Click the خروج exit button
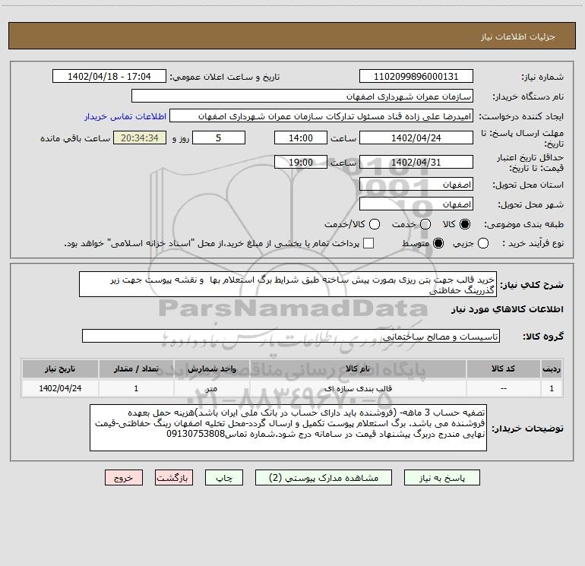585x566 pixels. tap(124, 478)
